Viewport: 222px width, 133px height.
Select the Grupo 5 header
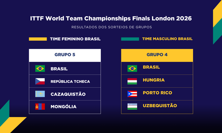point(65,55)
